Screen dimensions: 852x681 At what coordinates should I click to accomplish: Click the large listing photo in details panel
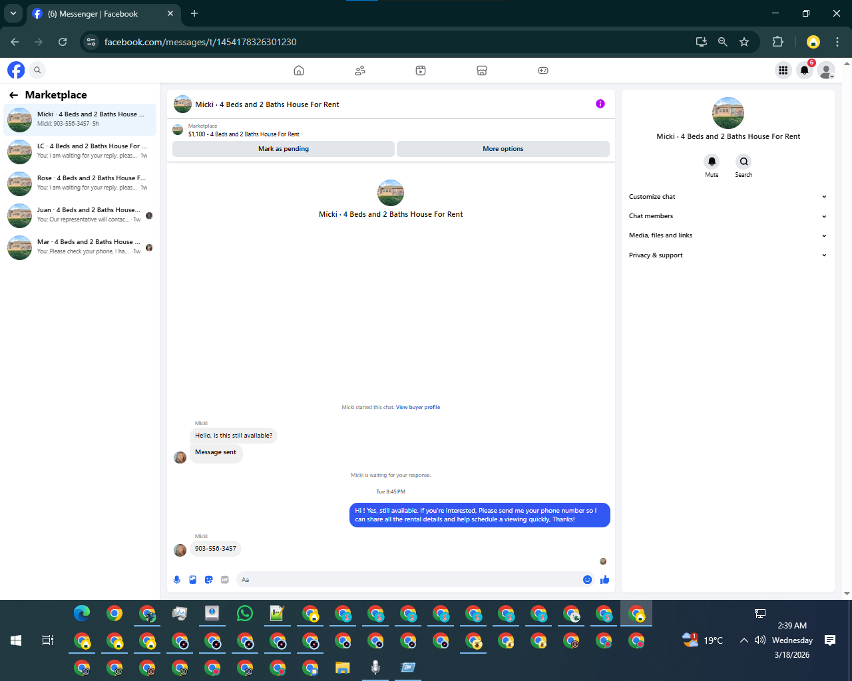[728, 113]
